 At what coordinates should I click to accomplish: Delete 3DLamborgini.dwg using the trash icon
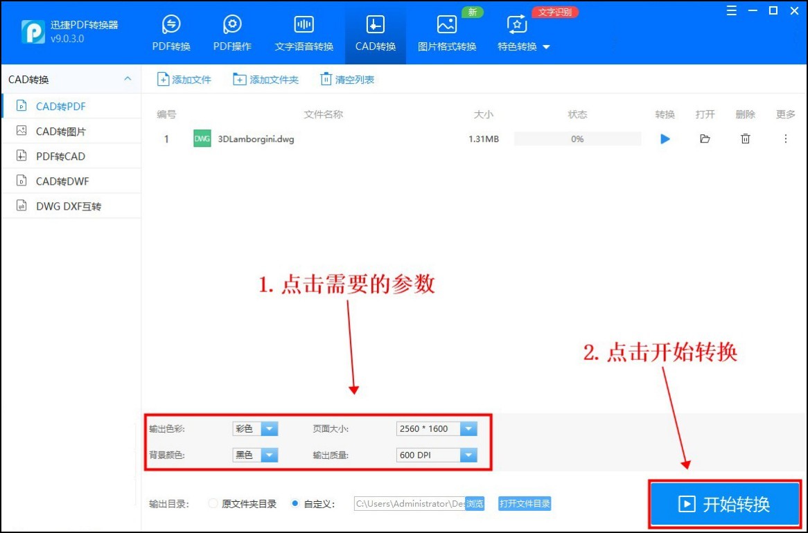pyautogui.click(x=746, y=138)
